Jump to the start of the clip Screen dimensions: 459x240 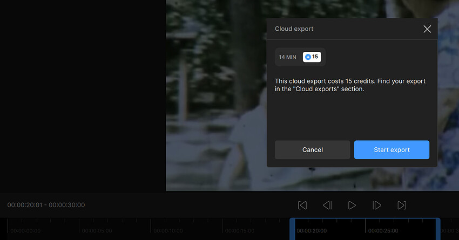[x=302, y=205]
